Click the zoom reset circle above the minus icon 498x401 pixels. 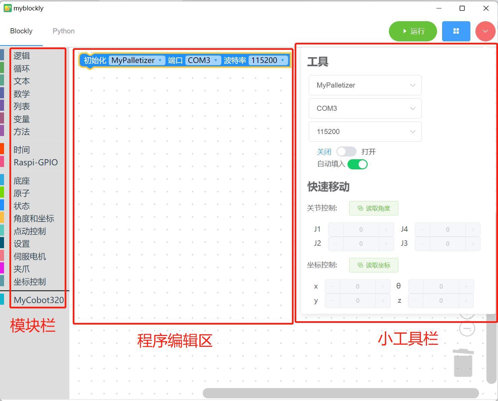tap(467, 312)
